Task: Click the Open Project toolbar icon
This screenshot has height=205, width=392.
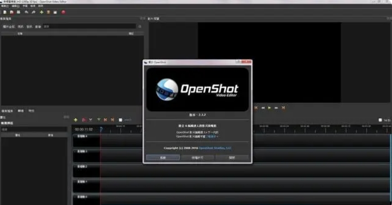Action: (x=12, y=12)
